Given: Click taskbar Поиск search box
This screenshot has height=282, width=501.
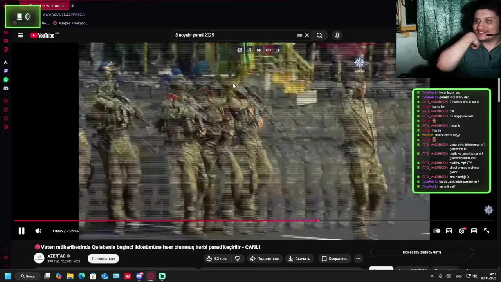Looking at the screenshot, I should [28, 276].
